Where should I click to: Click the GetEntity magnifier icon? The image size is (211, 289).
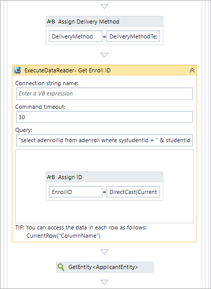coord(61,267)
